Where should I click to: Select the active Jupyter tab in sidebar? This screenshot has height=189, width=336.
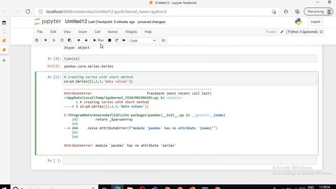(x=4, y=50)
